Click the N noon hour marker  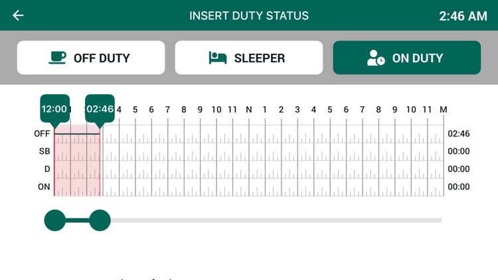pos(249,110)
